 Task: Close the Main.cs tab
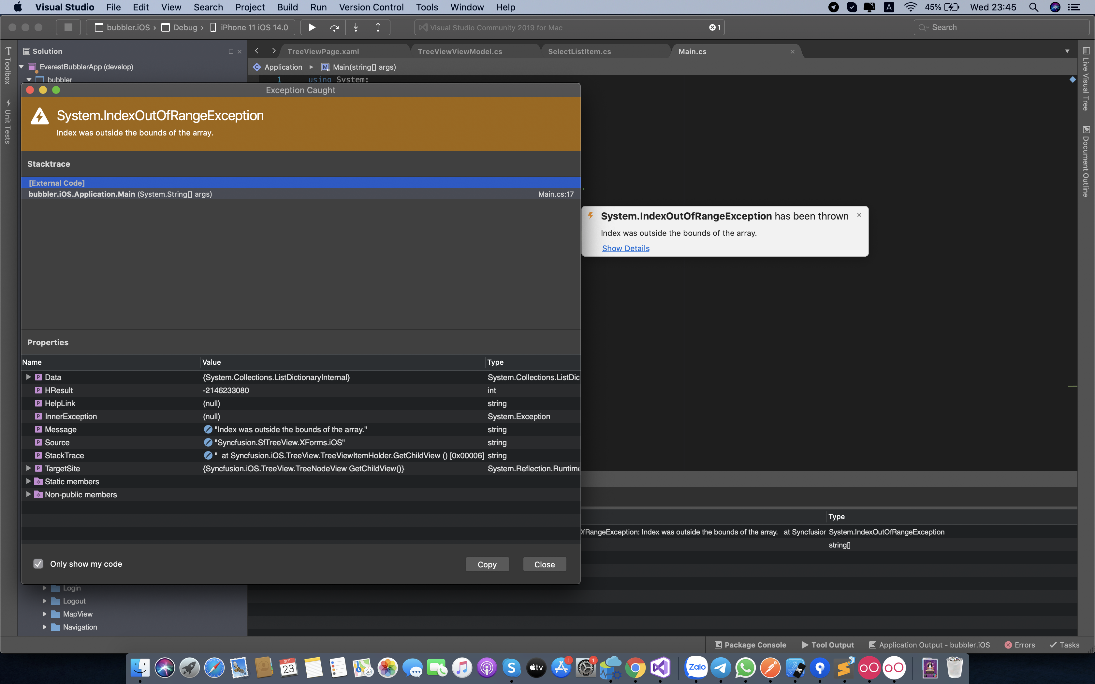pos(792,51)
